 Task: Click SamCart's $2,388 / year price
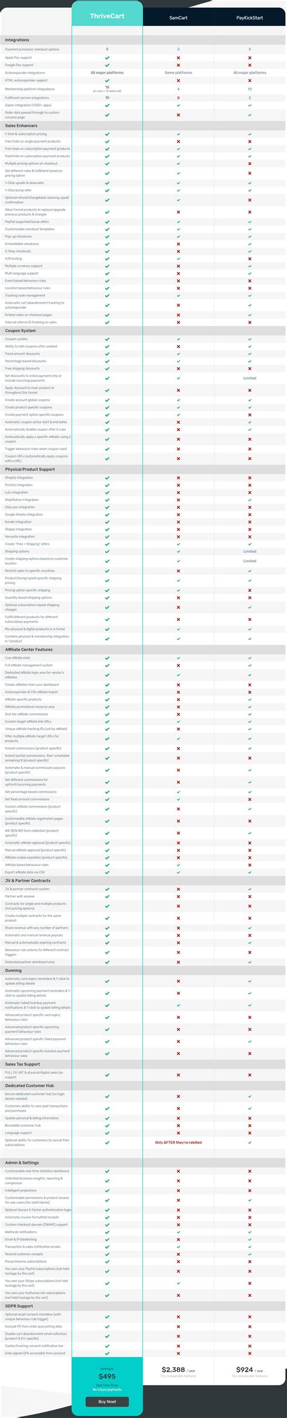pos(178,1369)
